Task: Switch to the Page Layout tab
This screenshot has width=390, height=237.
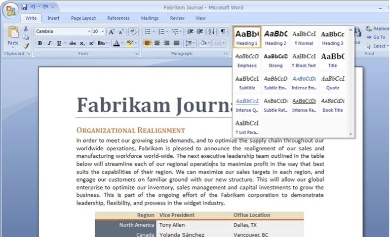Action: (x=84, y=18)
